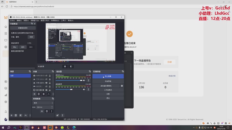Screen dimensions: 232x130
Task: Open three-dot menu in 转场特效 panel
Action: (x=52, y=111)
